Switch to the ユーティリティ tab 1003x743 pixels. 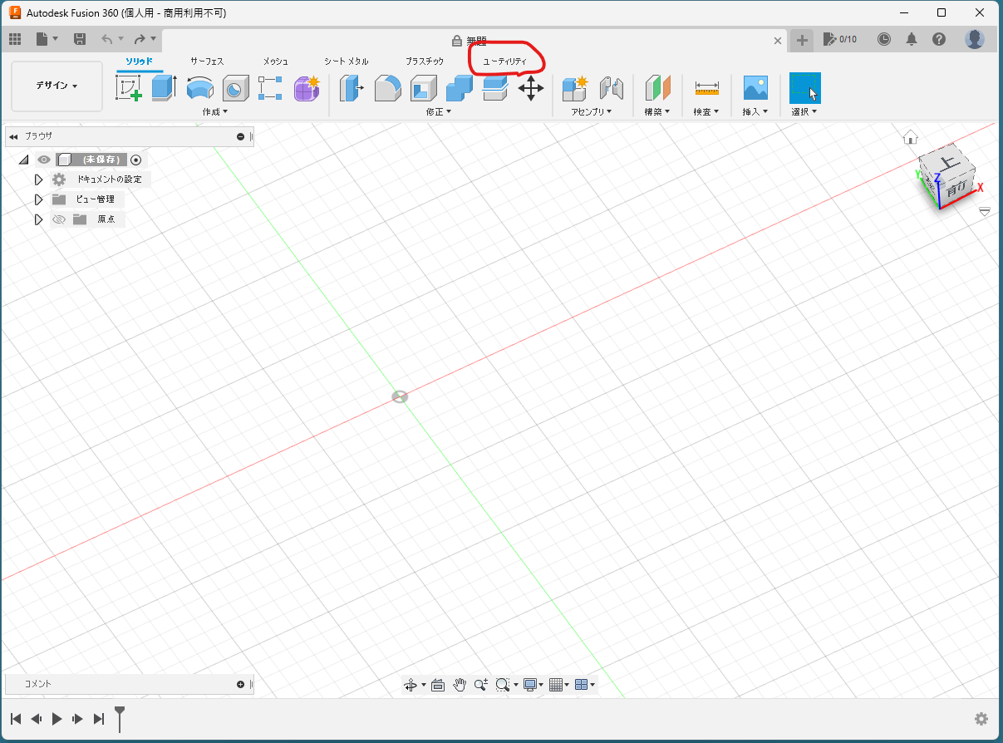click(x=505, y=62)
